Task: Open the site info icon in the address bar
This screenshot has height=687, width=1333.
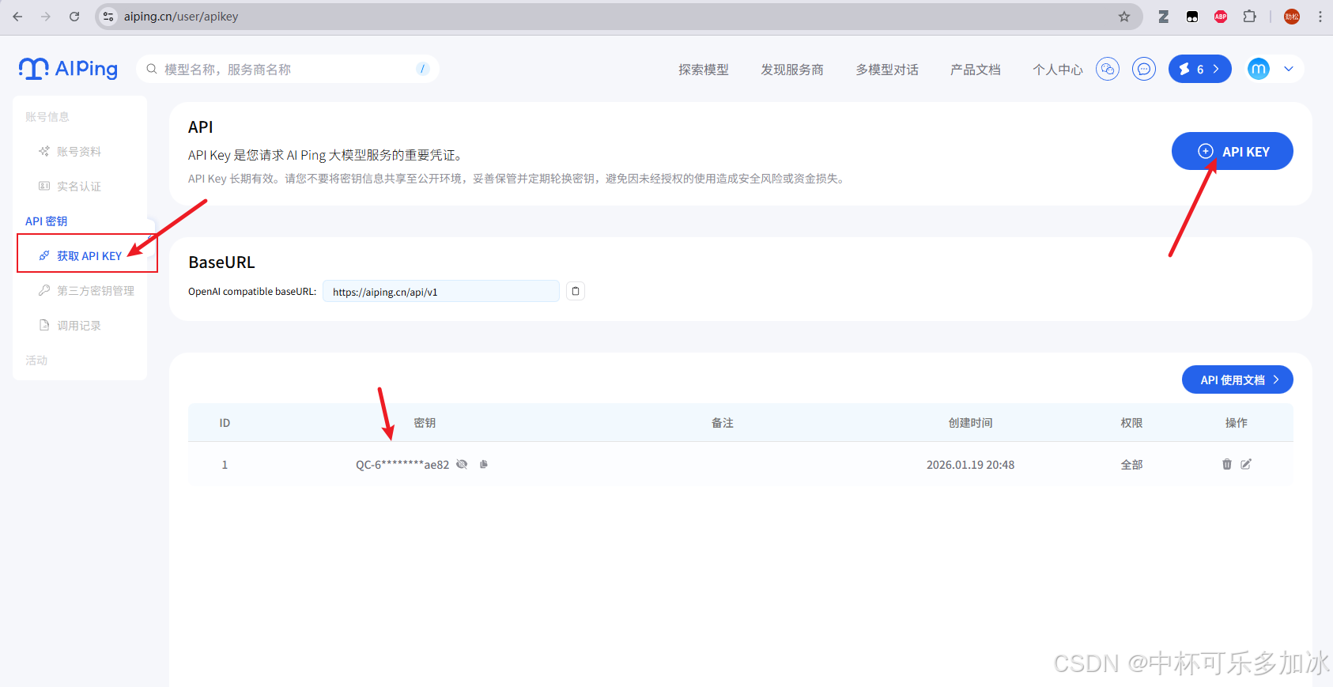Action: [108, 17]
